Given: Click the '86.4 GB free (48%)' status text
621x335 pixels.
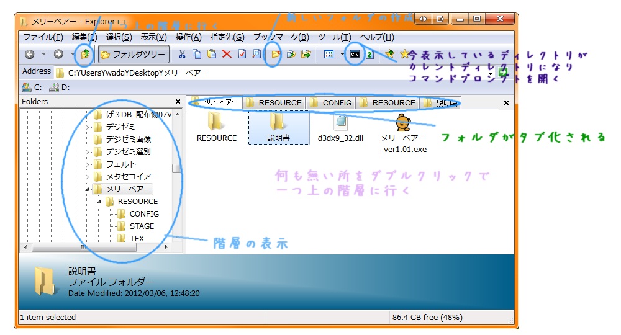Looking at the screenshot, I should (427, 317).
